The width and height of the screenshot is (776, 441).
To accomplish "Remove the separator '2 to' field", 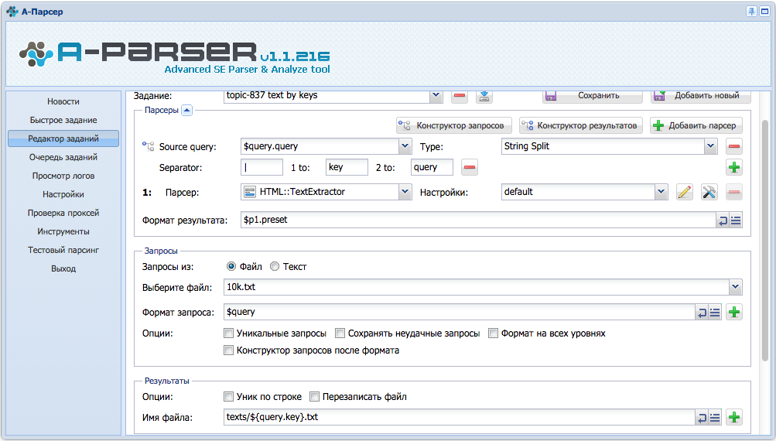I will tap(470, 167).
